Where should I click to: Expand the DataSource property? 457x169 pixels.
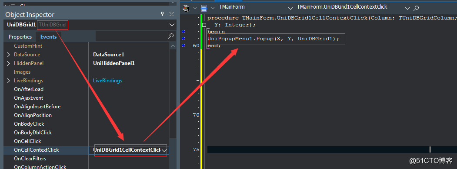click(8, 55)
